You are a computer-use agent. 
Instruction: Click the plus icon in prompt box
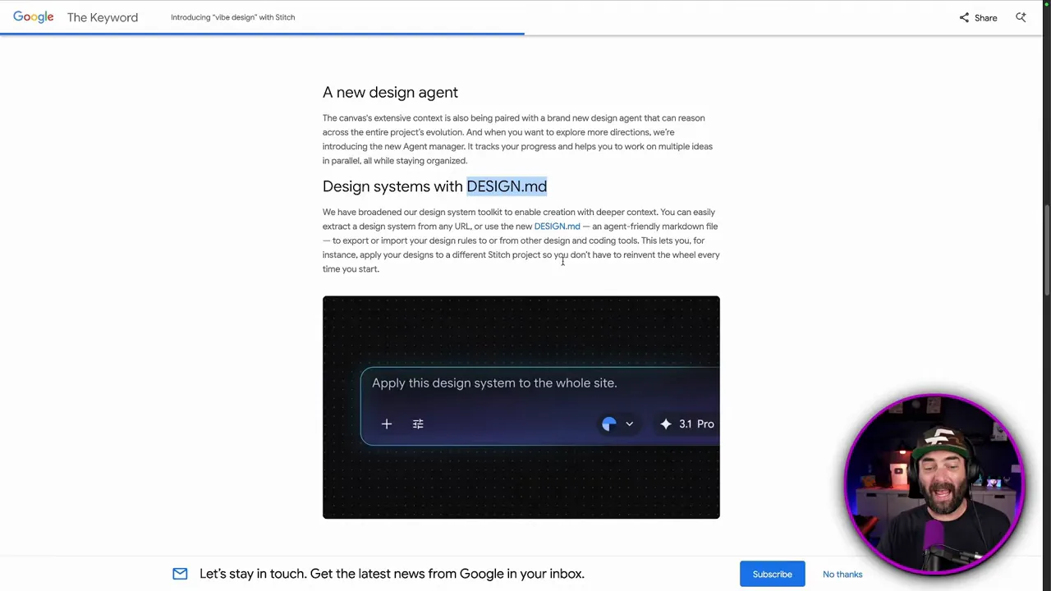387,424
